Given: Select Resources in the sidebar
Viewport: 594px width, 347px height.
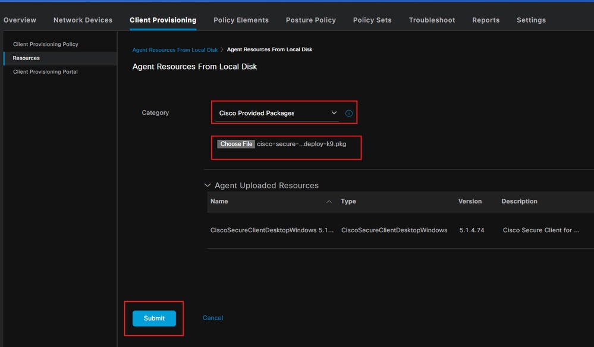Looking at the screenshot, I should click(x=60, y=58).
